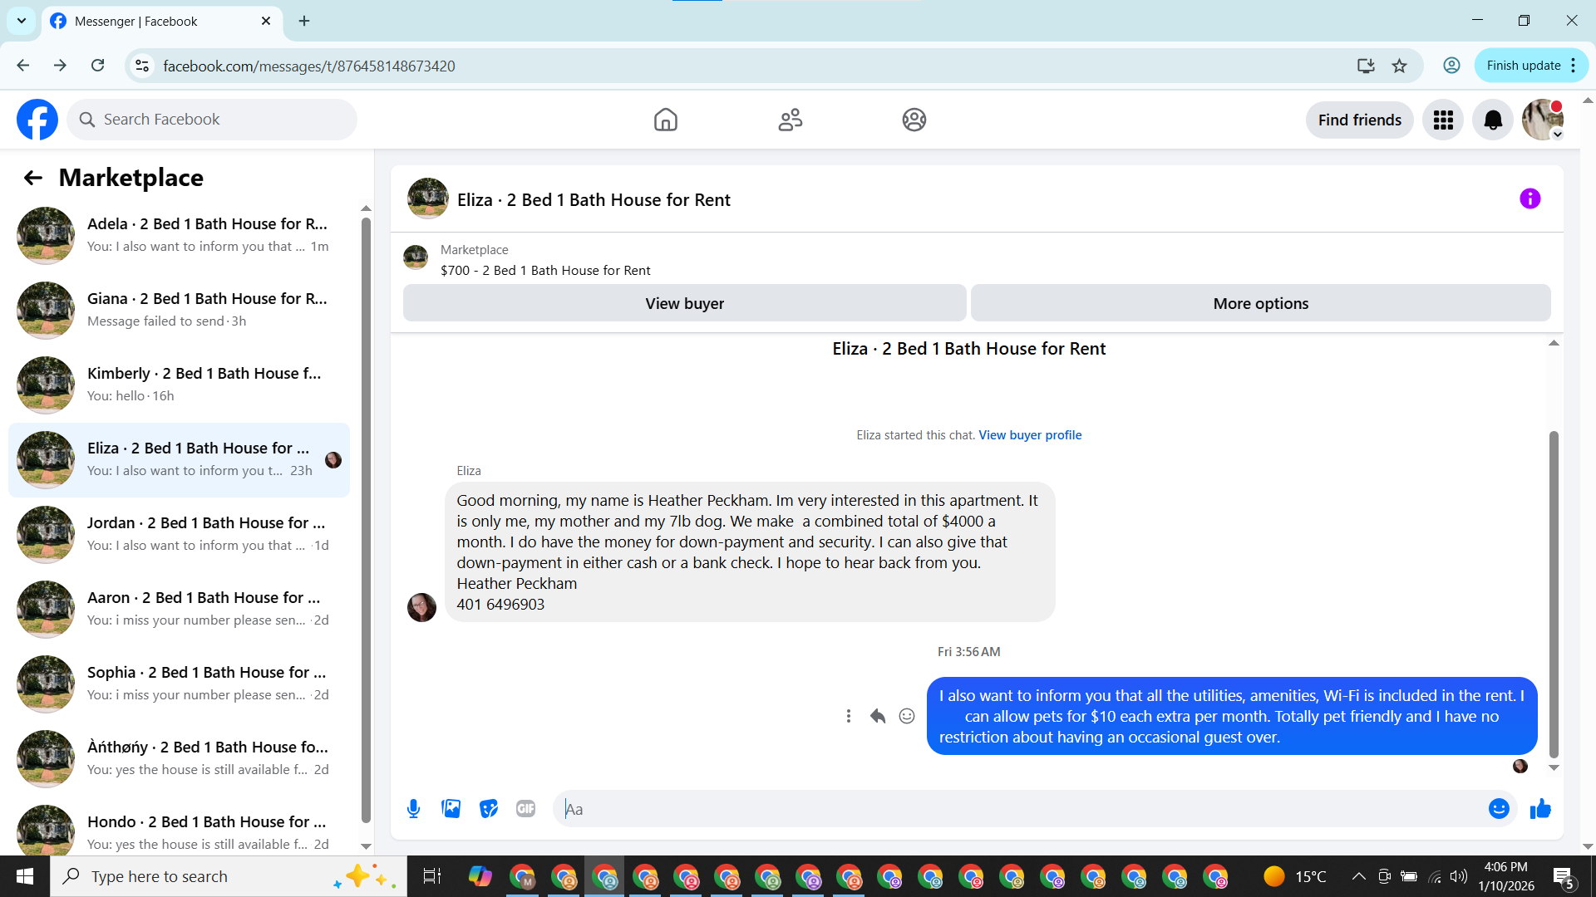Expand the Facebook apps grid menu

tap(1443, 120)
